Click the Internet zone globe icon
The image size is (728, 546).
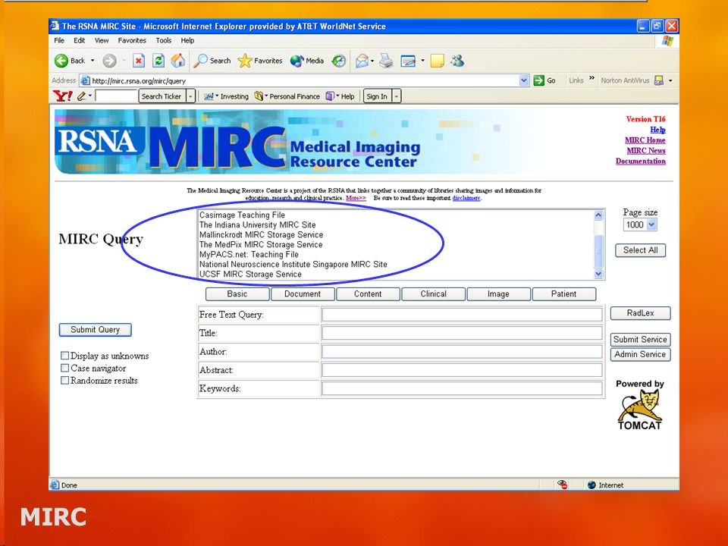coord(591,485)
